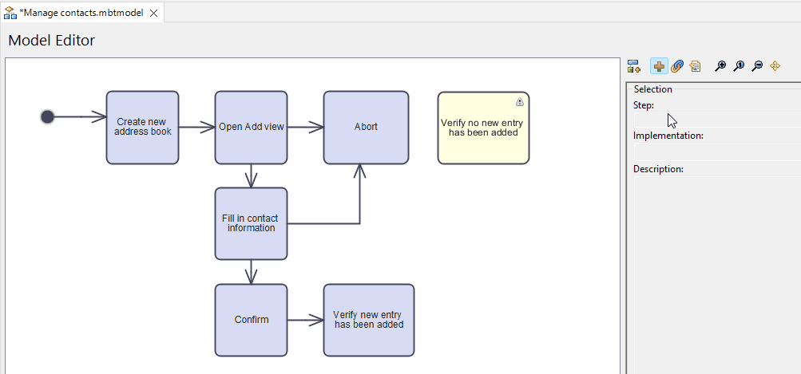Click the note document icon
Image resolution: width=801 pixels, height=374 pixels.
(695, 66)
